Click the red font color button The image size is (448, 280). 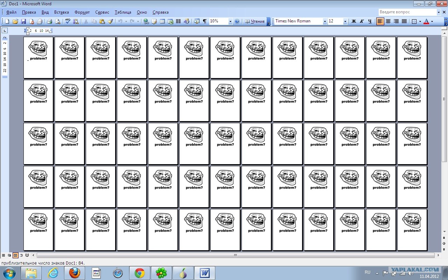[x=426, y=21]
